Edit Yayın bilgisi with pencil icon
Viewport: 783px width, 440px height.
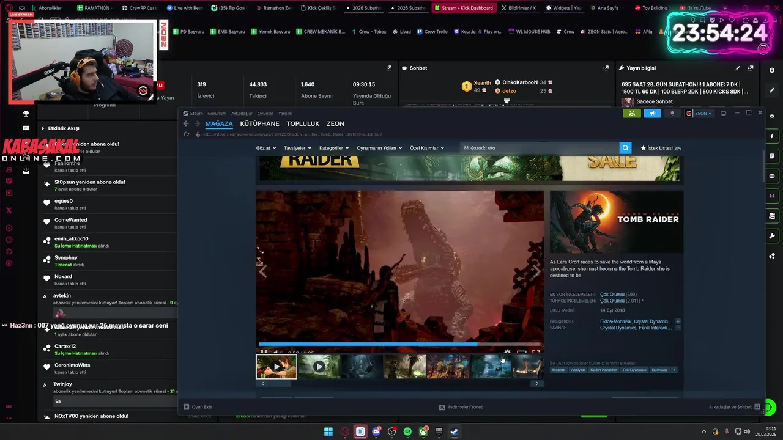pyautogui.click(x=738, y=68)
